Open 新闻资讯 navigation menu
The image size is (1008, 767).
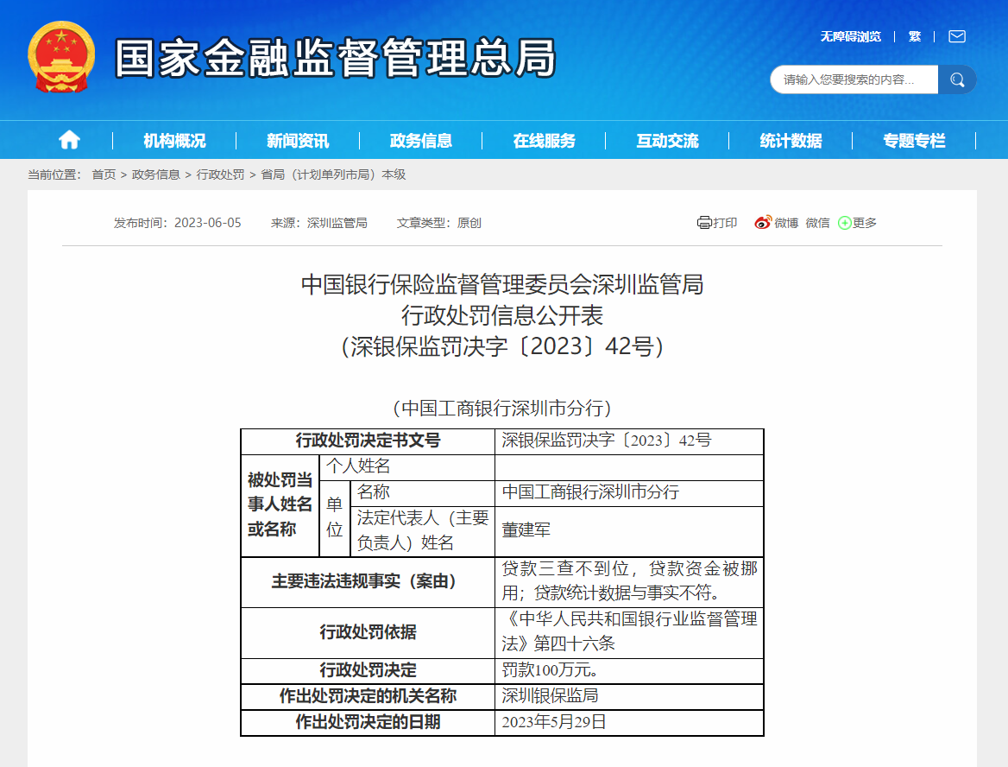point(298,140)
